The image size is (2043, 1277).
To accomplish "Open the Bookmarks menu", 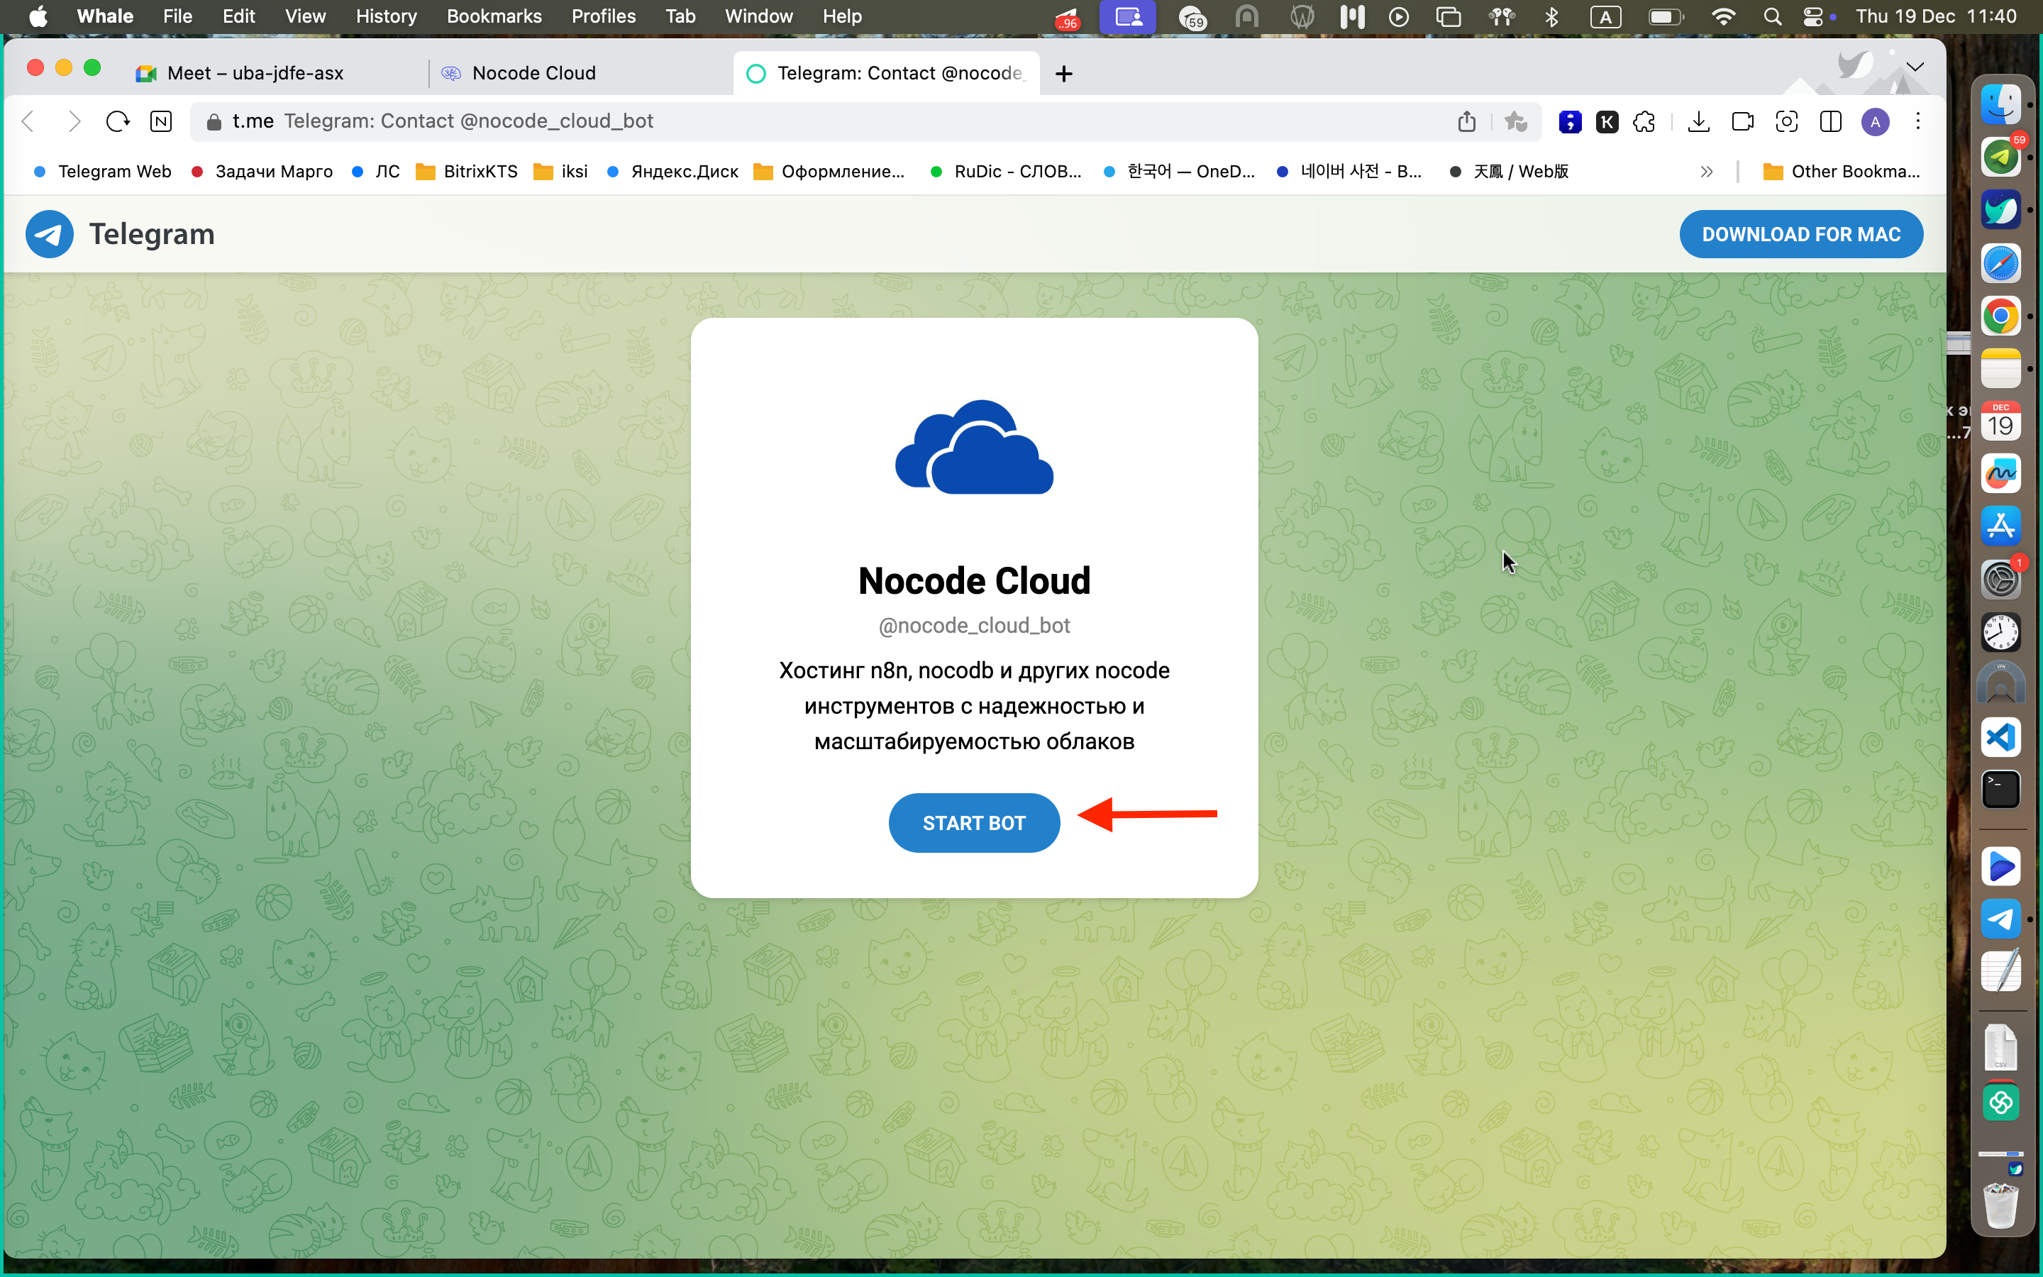I will coord(494,16).
